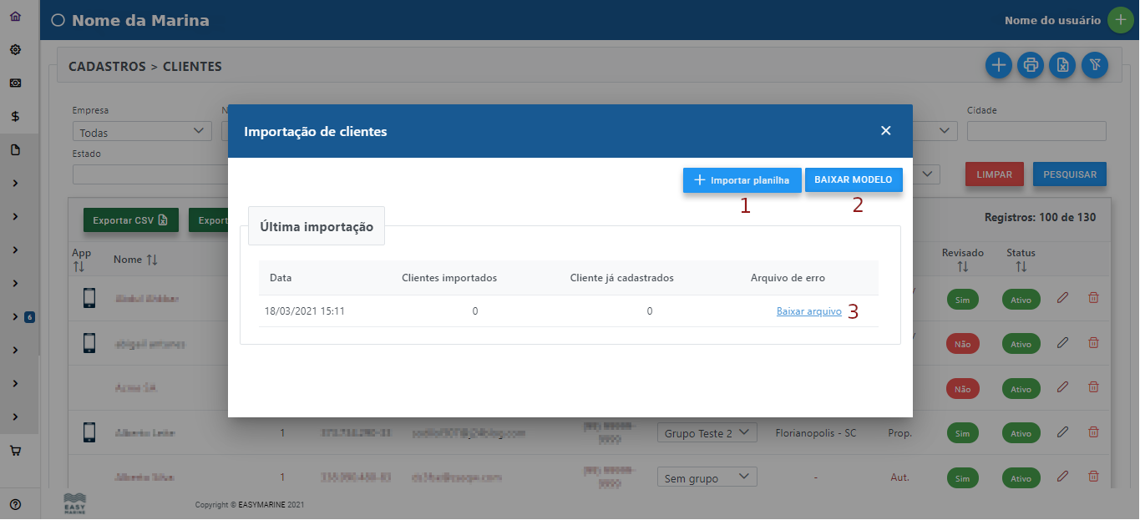The image size is (1140, 520).
Task: Toggle the 'Não' Revisado badge
Action: coord(962,343)
